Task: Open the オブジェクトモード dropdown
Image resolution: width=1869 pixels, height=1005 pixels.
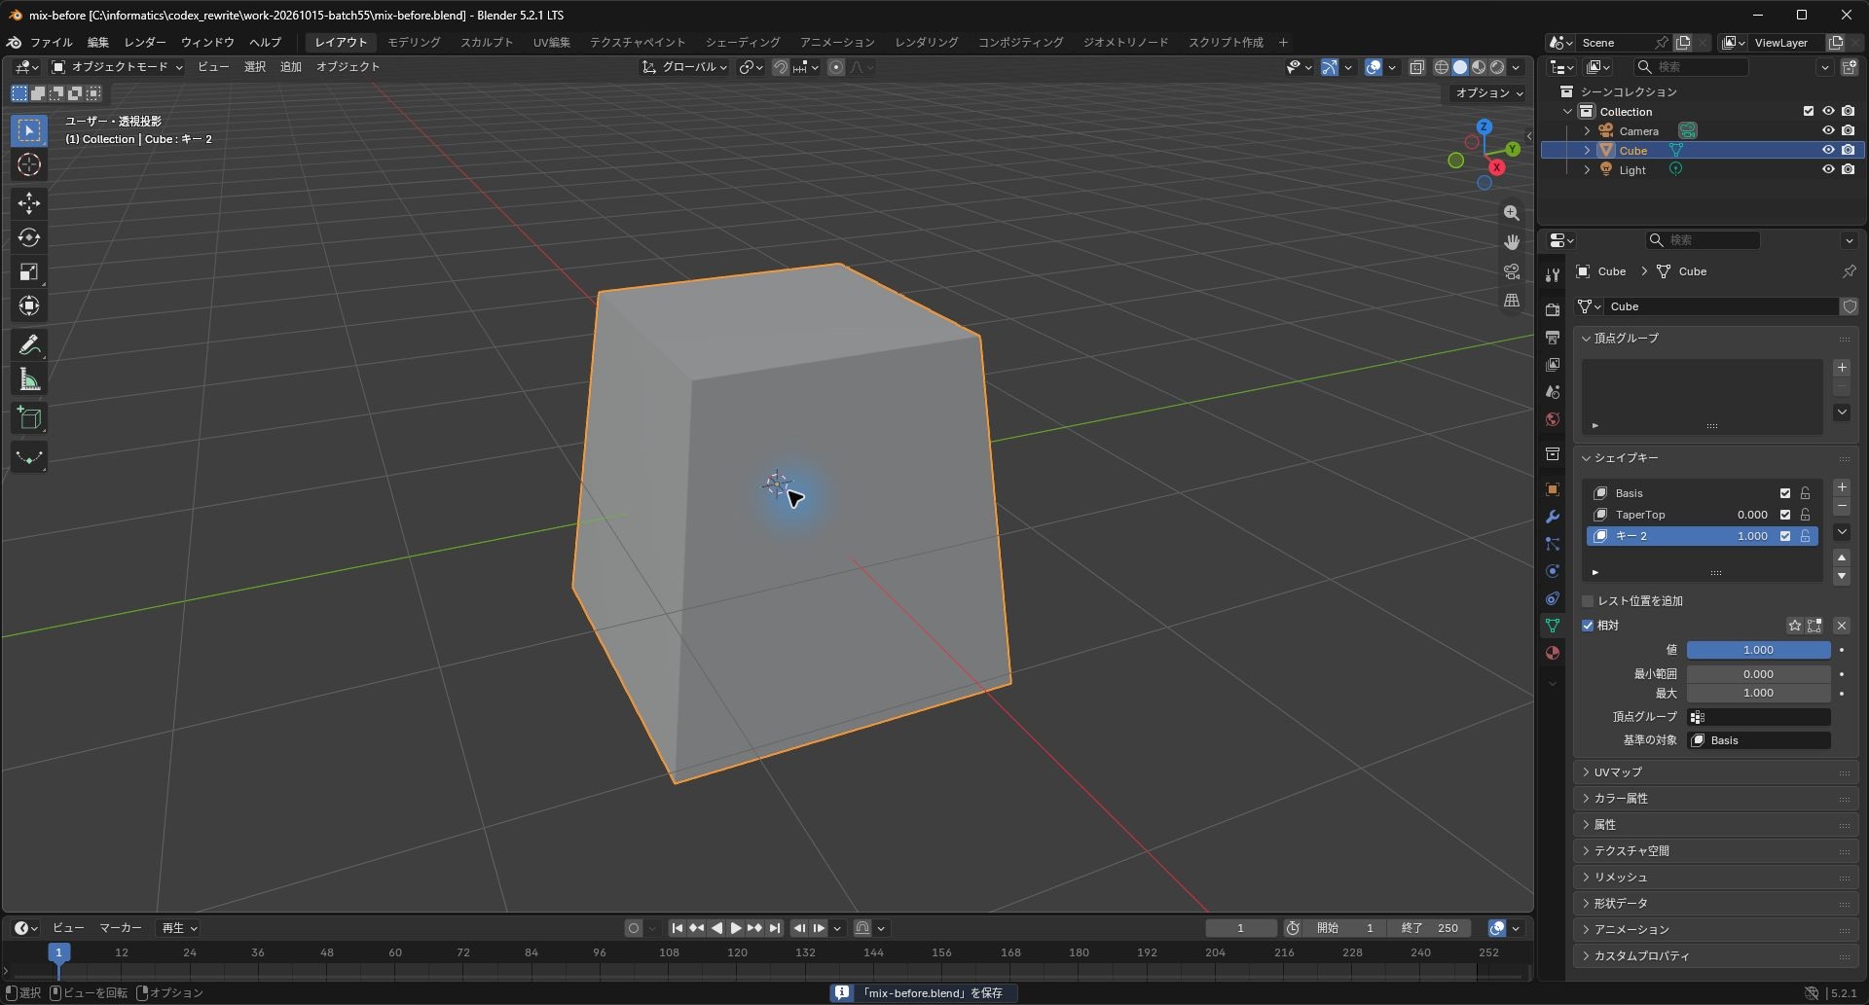Action: [117, 67]
